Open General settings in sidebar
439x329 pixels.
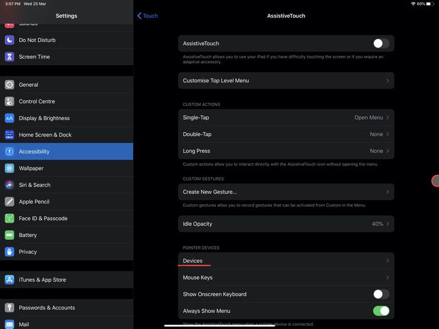pyautogui.click(x=66, y=85)
